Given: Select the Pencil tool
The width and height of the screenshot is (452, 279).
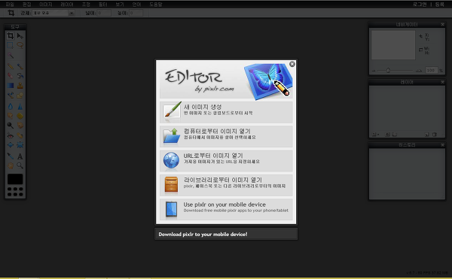Looking at the screenshot, I should pyautogui.click(x=11, y=66).
